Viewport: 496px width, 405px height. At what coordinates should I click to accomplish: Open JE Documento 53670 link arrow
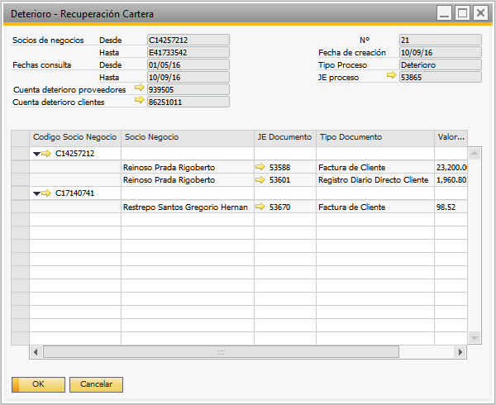point(261,207)
